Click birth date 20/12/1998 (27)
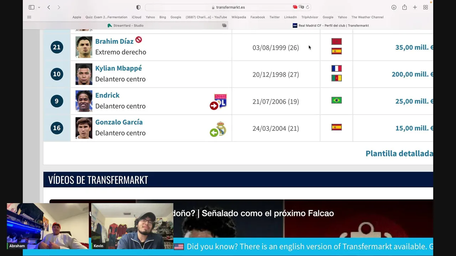Viewport: 456px width, 256px height. click(276, 75)
